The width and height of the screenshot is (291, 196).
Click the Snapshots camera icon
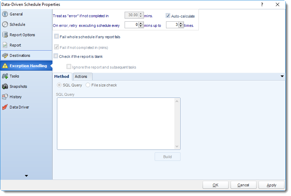[5, 86]
